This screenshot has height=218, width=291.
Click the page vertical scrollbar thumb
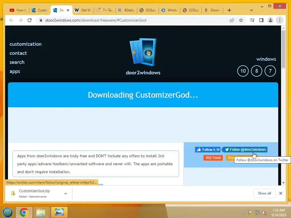click(283, 49)
